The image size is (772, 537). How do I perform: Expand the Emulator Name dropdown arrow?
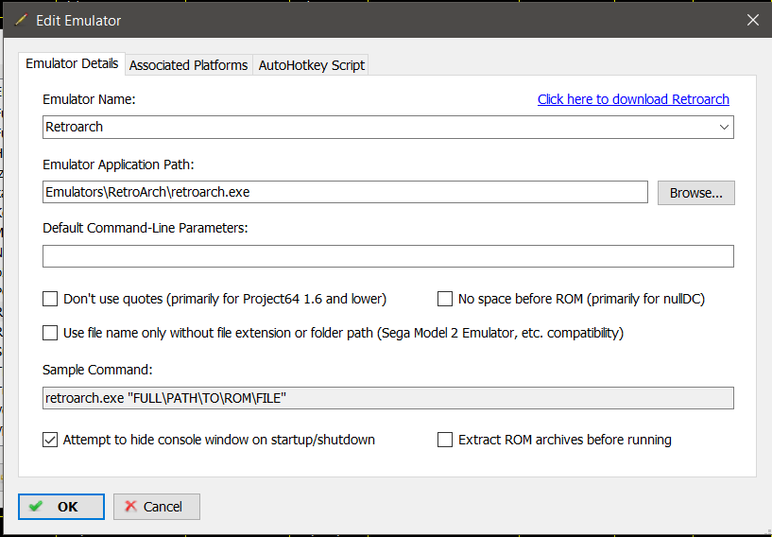tap(724, 127)
